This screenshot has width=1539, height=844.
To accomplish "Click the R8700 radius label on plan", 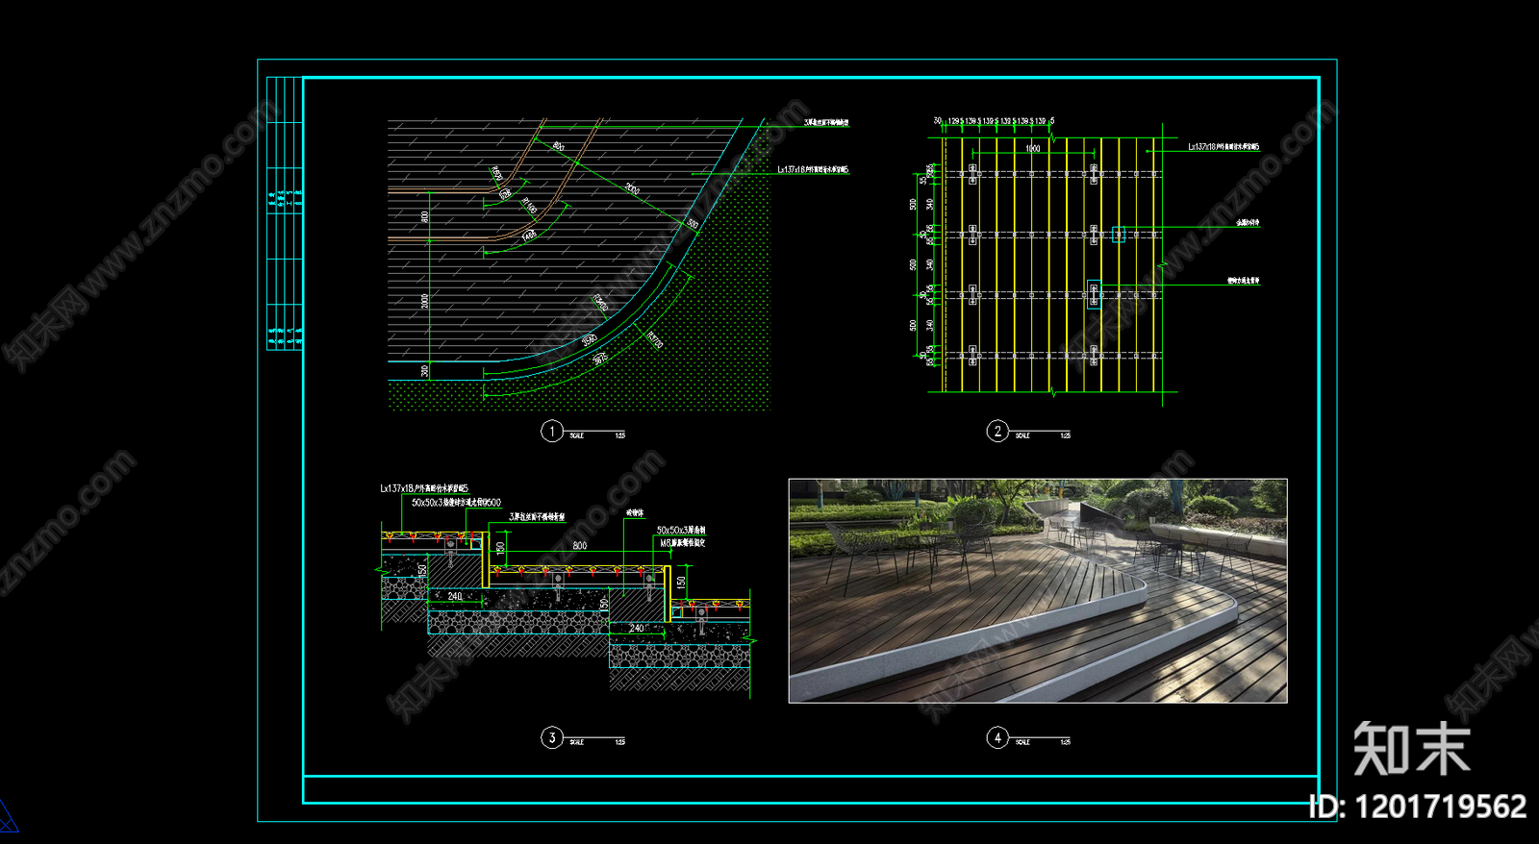I will tap(655, 340).
